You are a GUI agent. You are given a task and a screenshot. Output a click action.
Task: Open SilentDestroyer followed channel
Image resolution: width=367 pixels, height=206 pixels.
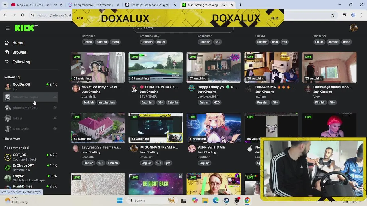pos(31,97)
